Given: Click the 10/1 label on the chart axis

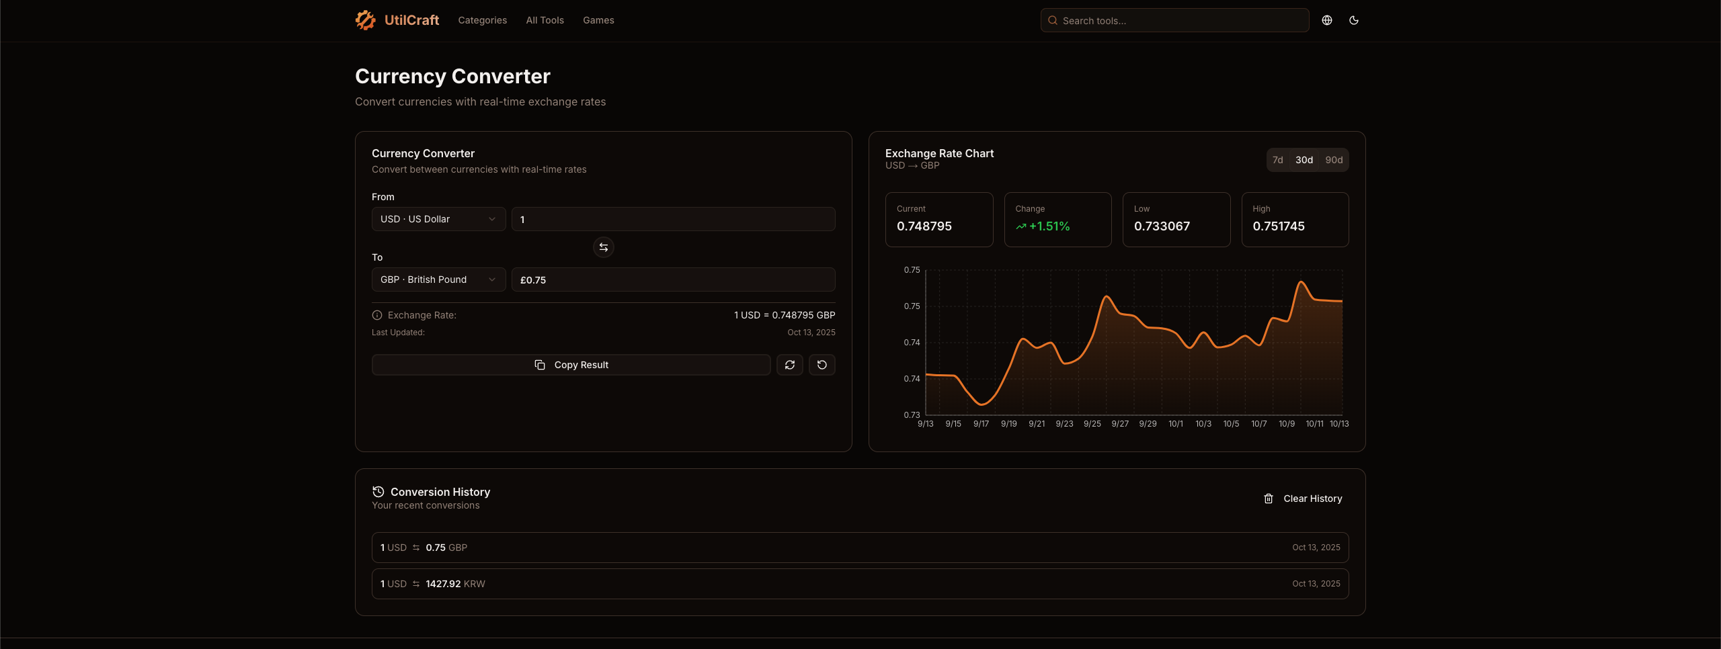Looking at the screenshot, I should pos(1176,424).
